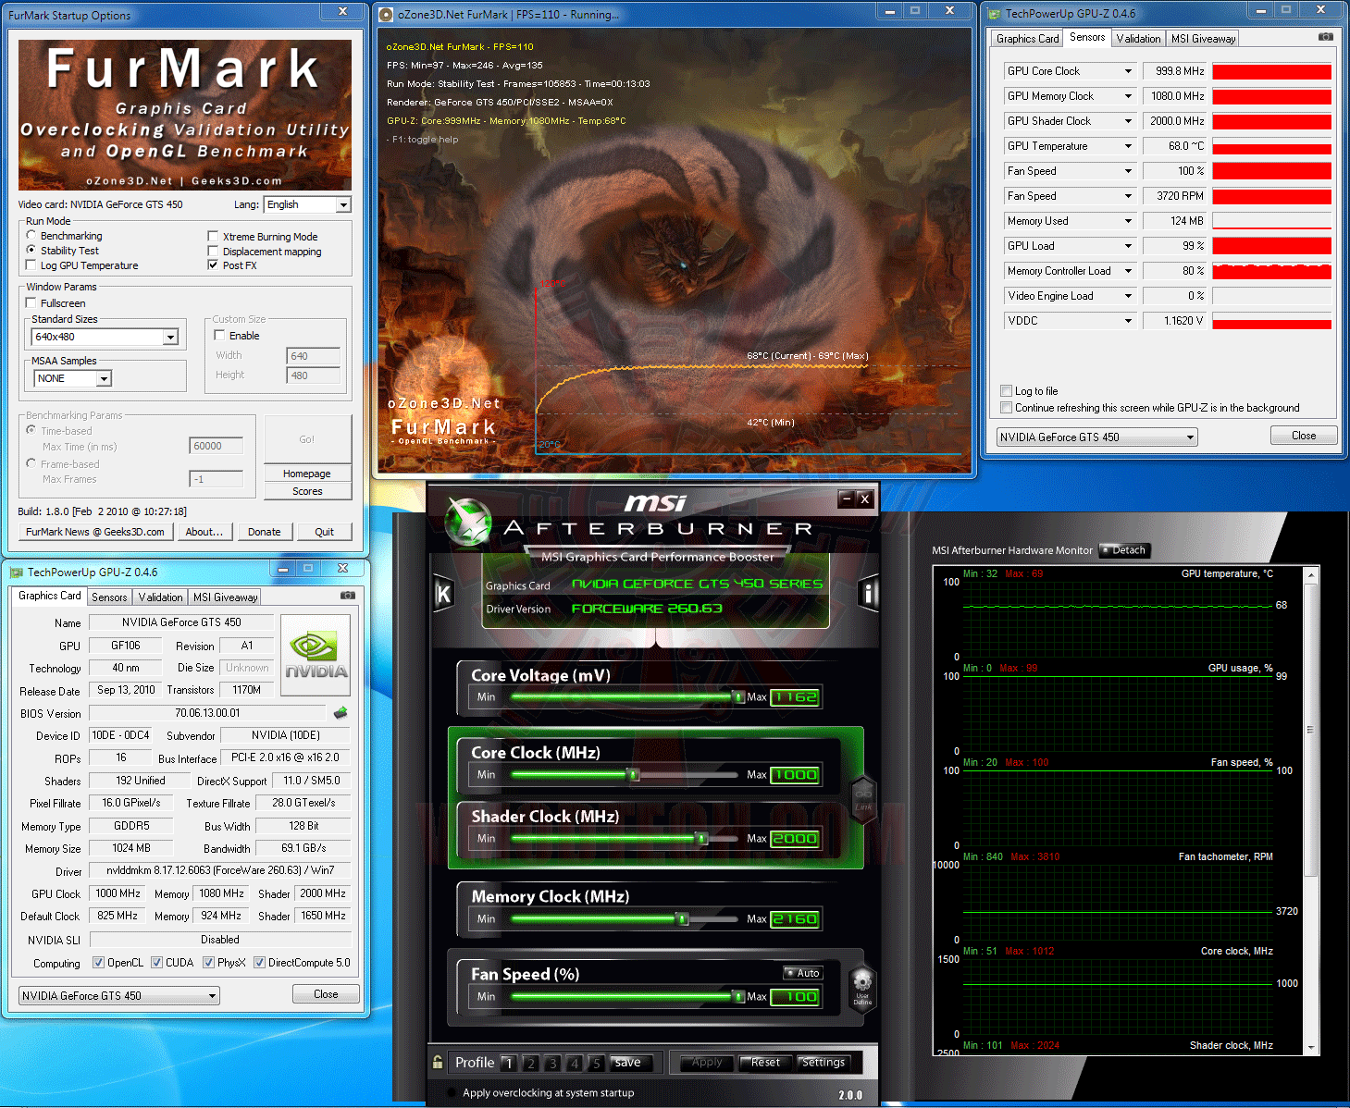
Task: Click the About... button in FurMark
Action: (204, 532)
